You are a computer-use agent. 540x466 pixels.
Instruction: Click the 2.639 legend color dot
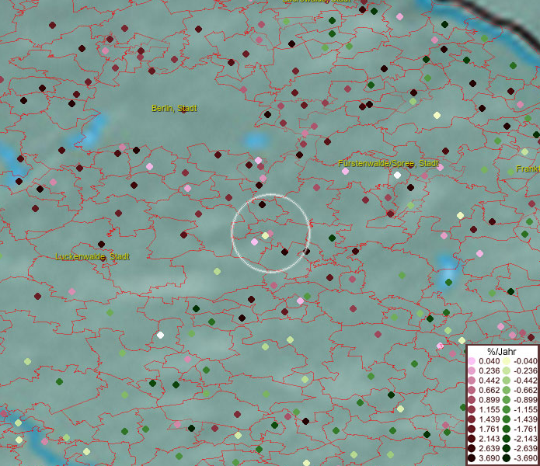[x=472, y=448]
